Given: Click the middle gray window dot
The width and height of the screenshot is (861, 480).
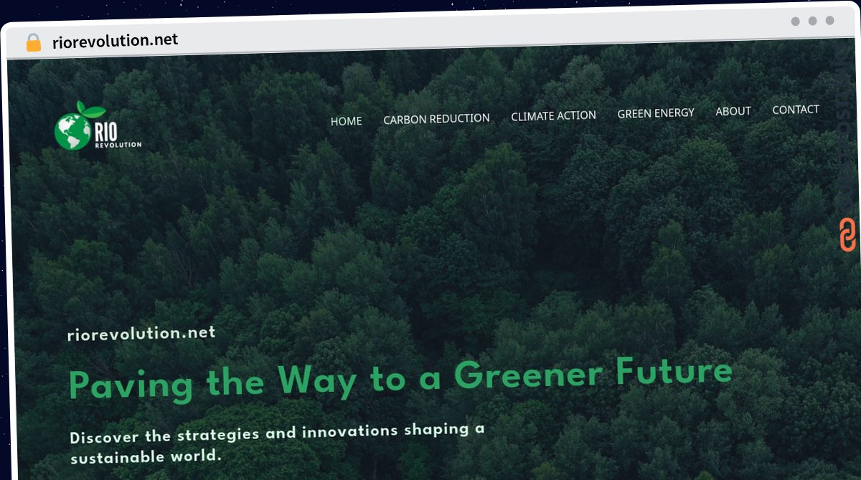Looking at the screenshot, I should tap(812, 21).
